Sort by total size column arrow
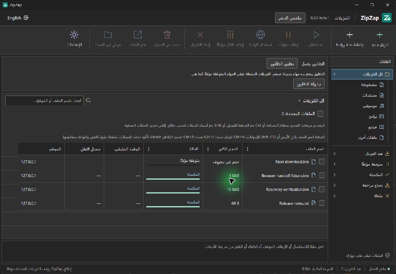 pos(208,149)
